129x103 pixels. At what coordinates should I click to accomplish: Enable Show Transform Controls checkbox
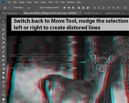(x=38, y=8)
